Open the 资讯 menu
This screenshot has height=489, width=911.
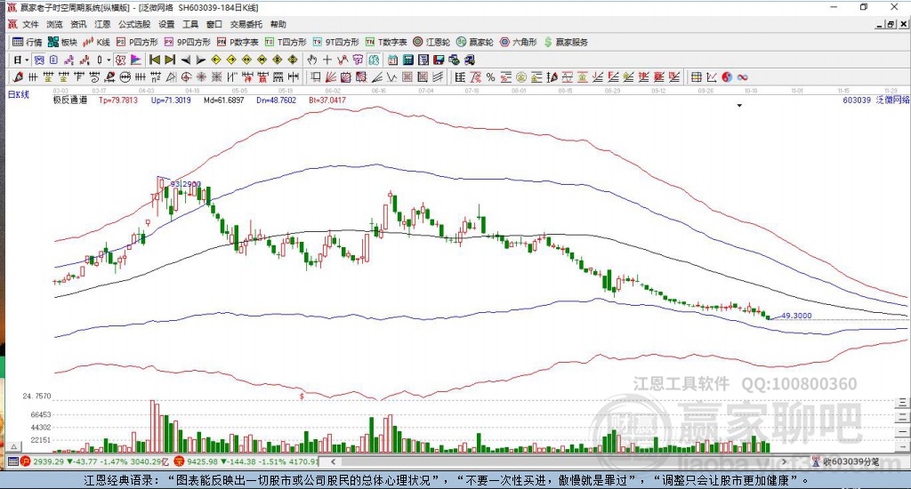(x=78, y=24)
